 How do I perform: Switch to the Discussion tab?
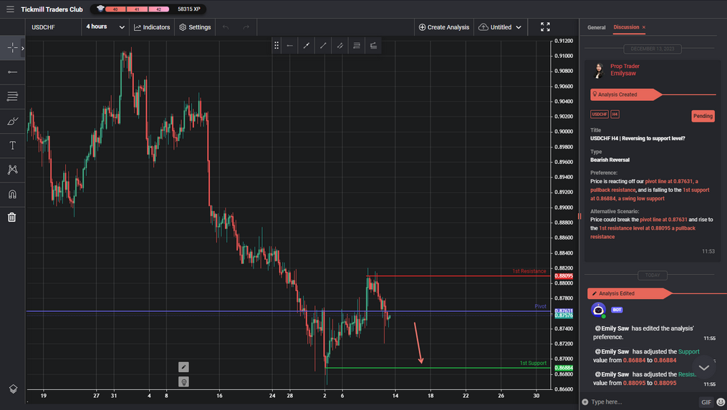626,27
